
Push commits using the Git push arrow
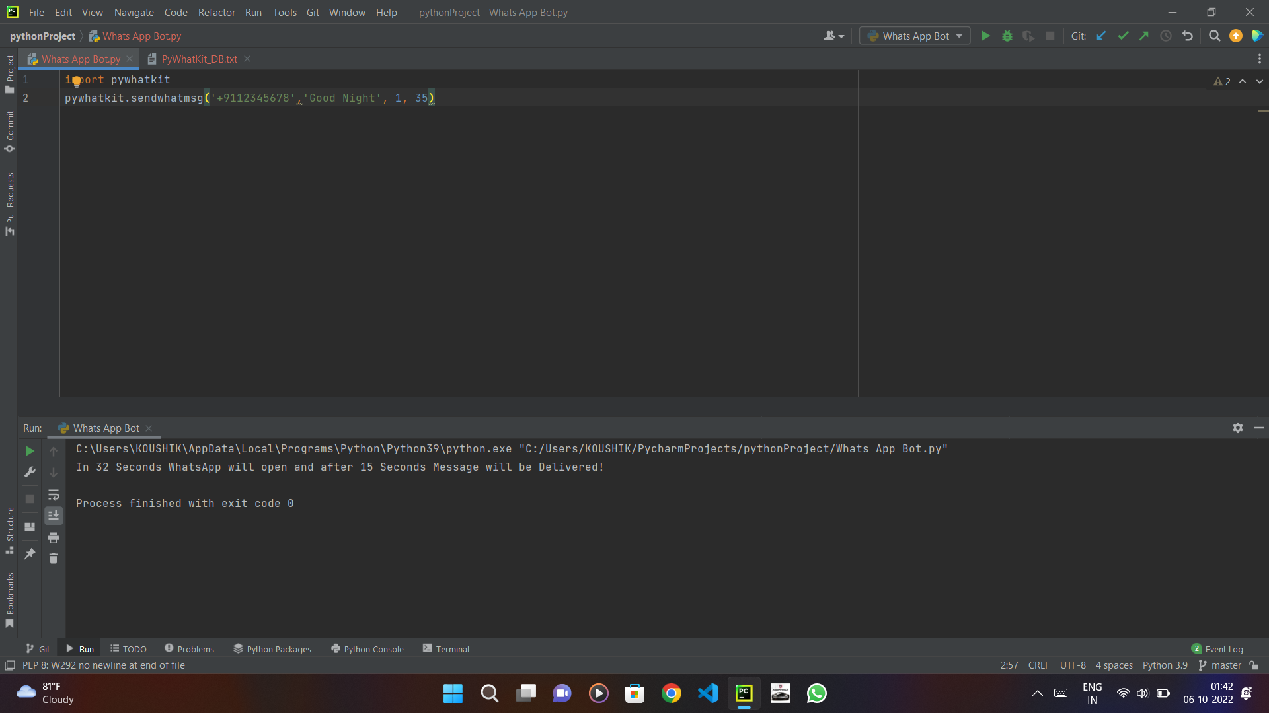click(1144, 36)
